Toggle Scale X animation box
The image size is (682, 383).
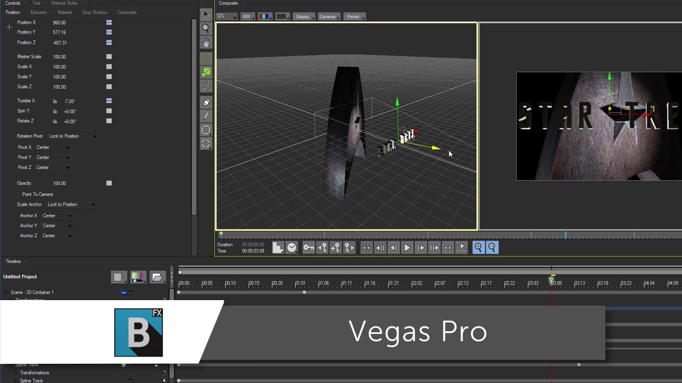point(109,66)
